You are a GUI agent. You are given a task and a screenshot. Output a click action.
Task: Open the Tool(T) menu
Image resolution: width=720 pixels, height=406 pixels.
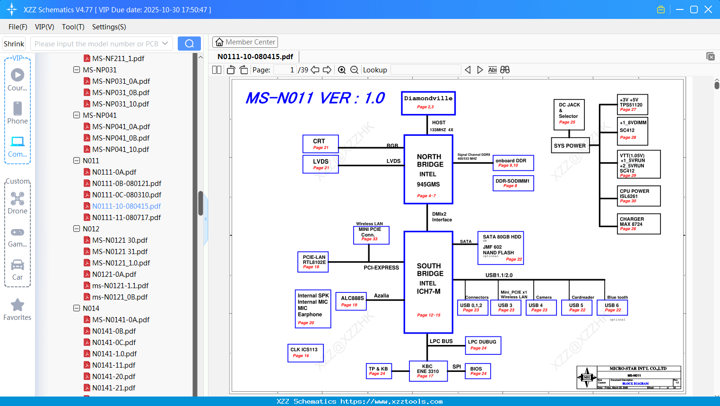point(73,27)
